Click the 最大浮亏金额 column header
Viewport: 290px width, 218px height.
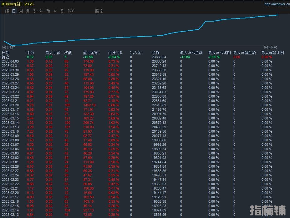click(191, 53)
